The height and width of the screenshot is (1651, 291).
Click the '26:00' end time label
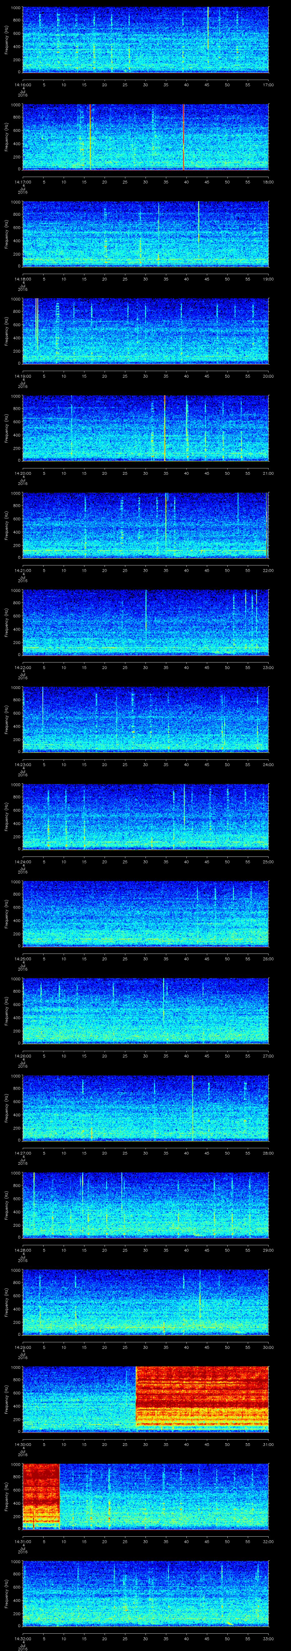point(268,958)
